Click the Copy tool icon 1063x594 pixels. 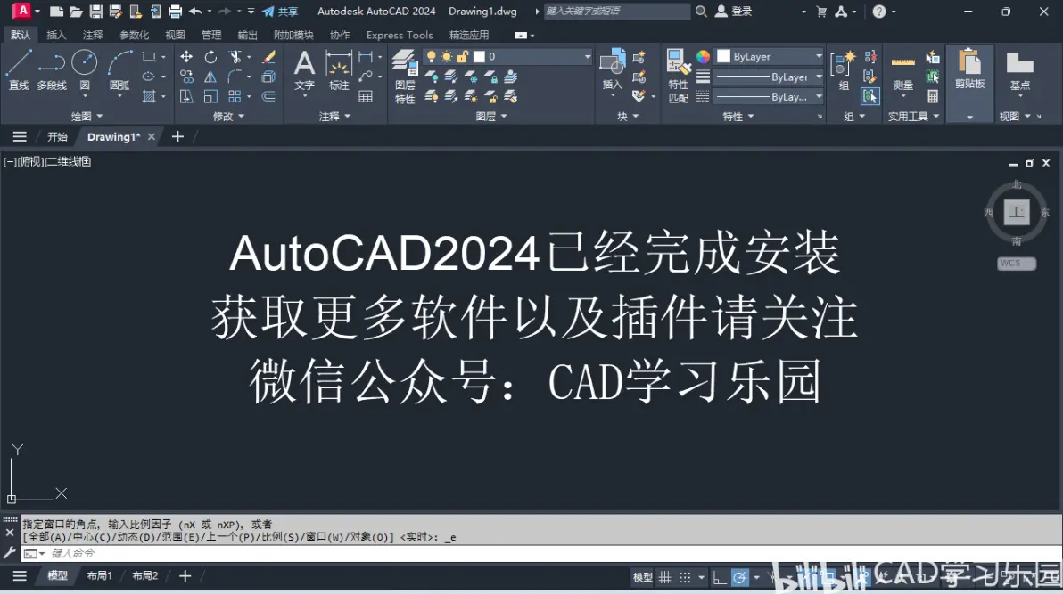[185, 77]
